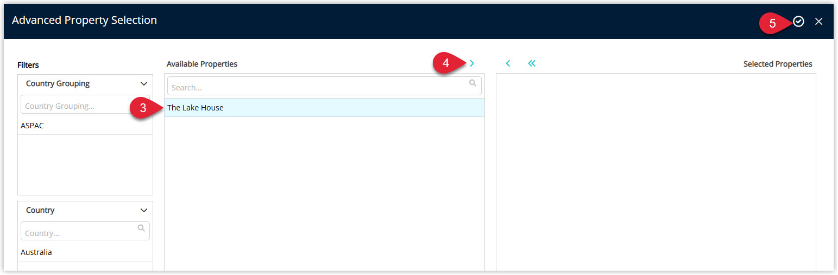838x275 pixels.
Task: Click the magnifier icon in properties search
Action: 473,83
